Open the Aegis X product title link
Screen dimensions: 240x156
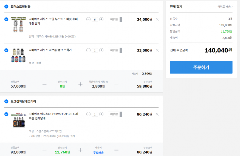coord(53,116)
